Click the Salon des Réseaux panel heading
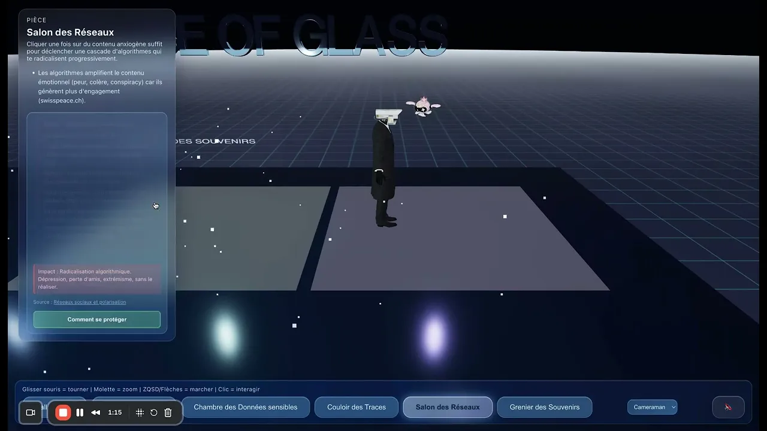Viewport: 767px width, 431px height. pos(70,32)
